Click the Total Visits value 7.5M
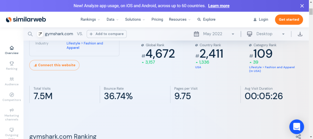This screenshot has height=139, width=313. (x=43, y=96)
